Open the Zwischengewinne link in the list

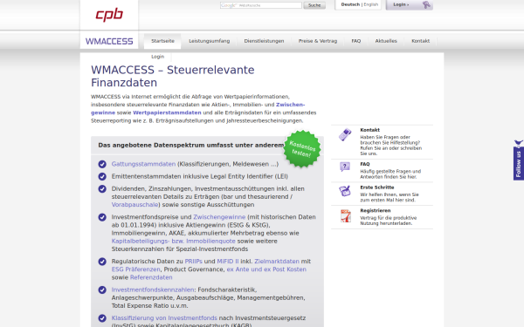219,217
